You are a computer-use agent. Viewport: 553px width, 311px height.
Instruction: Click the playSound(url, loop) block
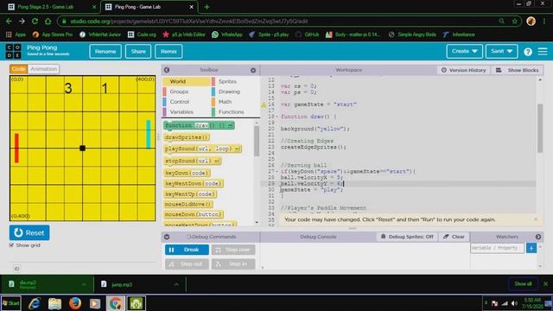203,149
